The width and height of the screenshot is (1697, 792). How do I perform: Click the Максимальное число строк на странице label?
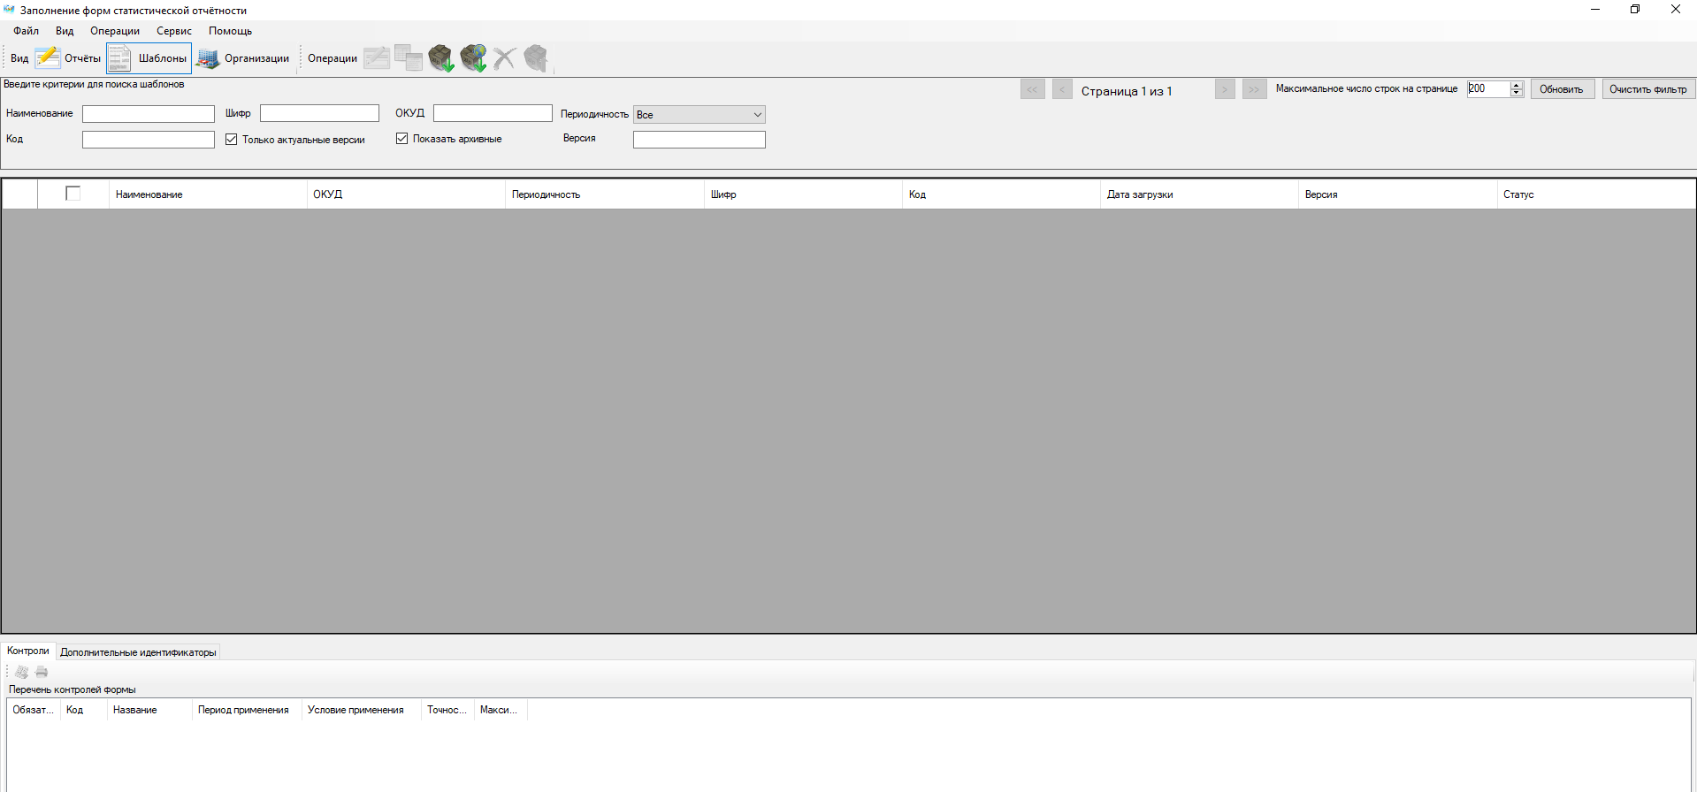click(x=1366, y=88)
